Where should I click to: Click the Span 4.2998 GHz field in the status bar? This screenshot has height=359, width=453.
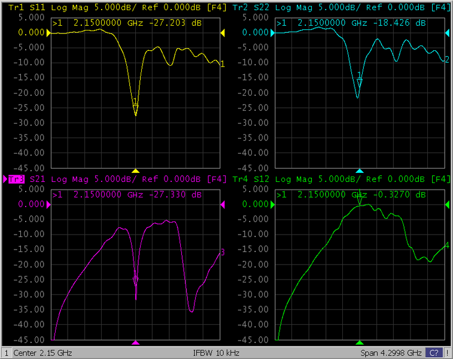[391, 353]
